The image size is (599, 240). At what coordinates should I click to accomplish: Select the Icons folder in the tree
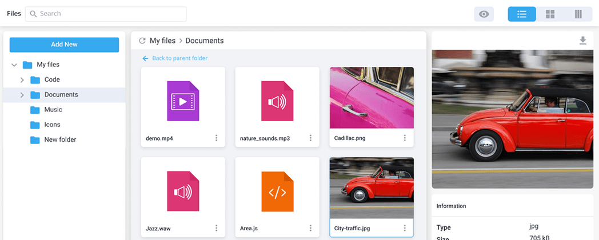[64, 125]
